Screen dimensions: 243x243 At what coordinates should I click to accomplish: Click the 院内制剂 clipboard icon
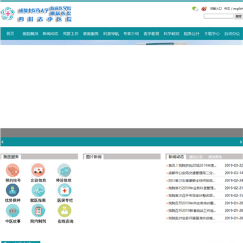click(38, 211)
